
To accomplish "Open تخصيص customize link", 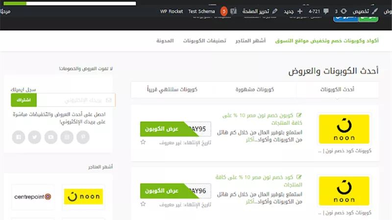I will pyautogui.click(x=361, y=11).
